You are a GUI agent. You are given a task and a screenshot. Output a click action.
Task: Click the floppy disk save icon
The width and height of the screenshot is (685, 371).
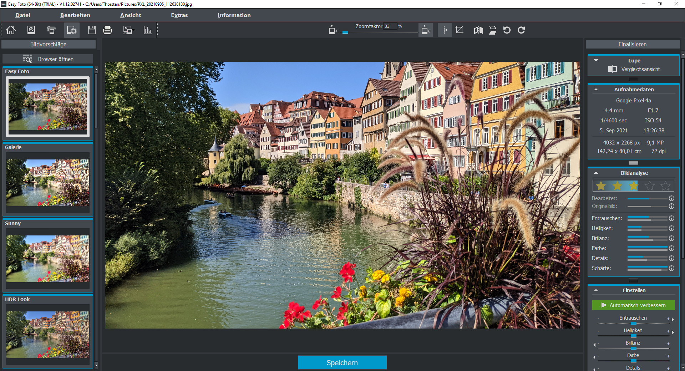click(92, 30)
